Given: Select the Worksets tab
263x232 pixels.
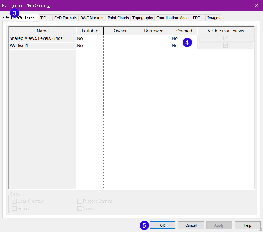Looking at the screenshot, I should [26, 18].
